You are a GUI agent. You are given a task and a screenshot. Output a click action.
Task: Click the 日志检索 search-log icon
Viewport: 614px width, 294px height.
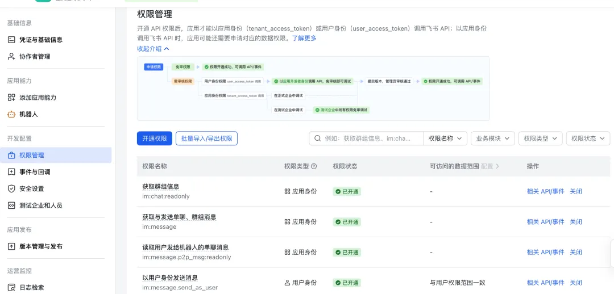pyautogui.click(x=11, y=287)
